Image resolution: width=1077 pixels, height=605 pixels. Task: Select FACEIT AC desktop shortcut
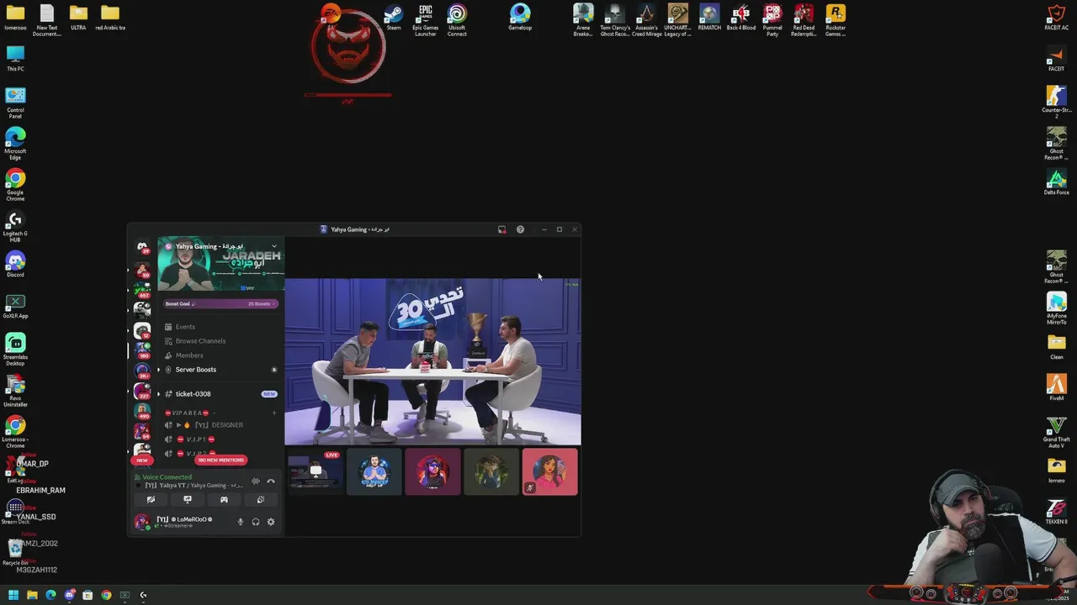1057,18
